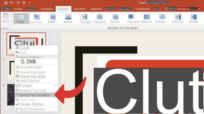The image size is (204, 114).
Task: Apply the Discover transition
Action: click(x=178, y=18)
